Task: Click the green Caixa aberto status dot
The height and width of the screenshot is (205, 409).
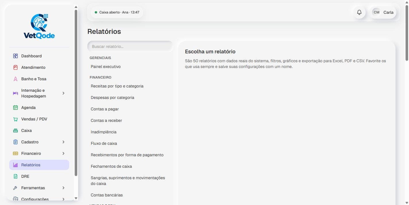Action: pyautogui.click(x=96, y=12)
